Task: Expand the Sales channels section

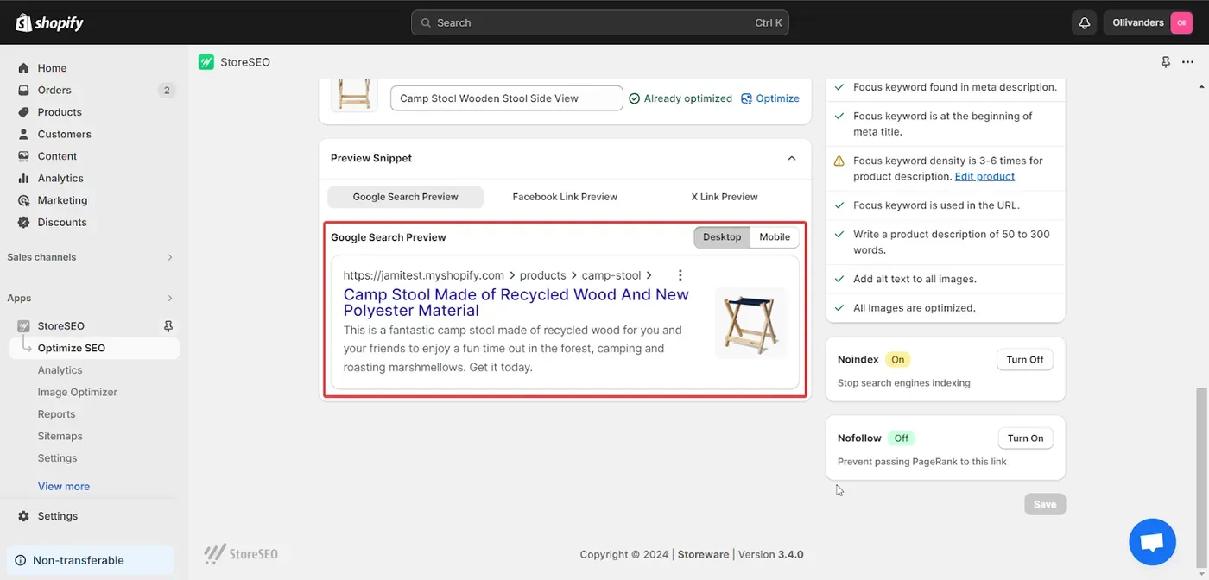Action: (170, 257)
